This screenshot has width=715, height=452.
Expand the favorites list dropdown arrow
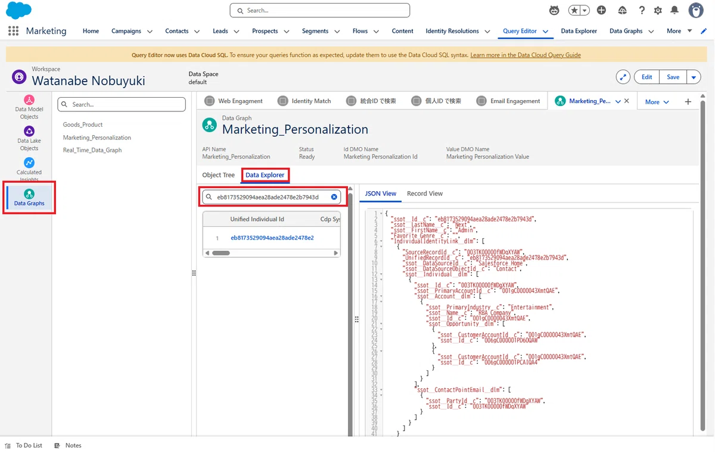point(585,10)
